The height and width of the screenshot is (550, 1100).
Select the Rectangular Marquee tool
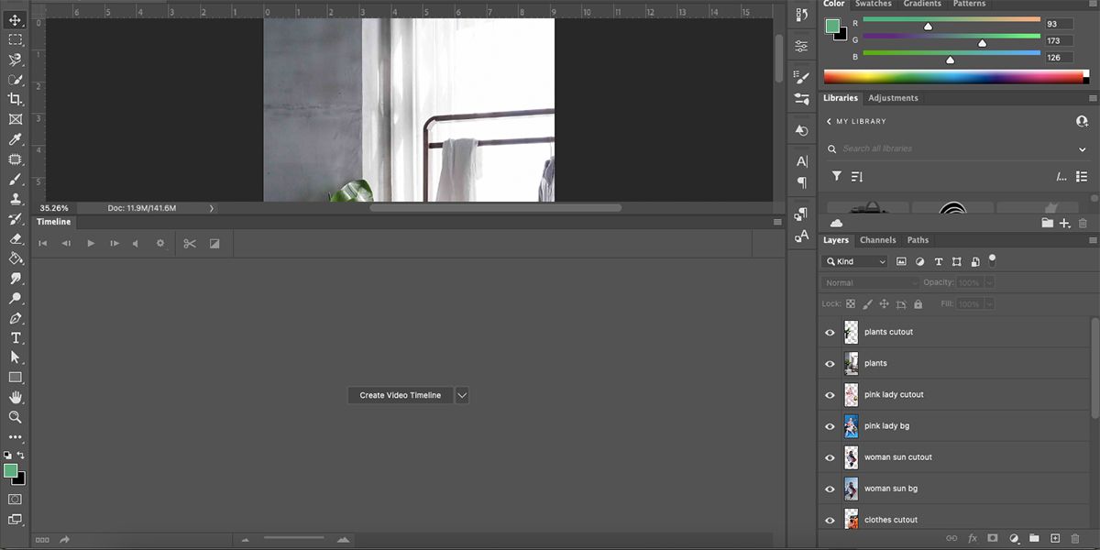point(16,40)
